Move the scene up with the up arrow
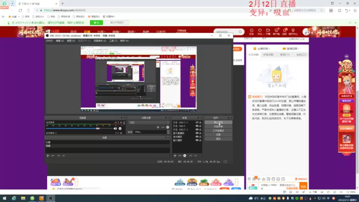Image resolution: width=359 pixels, height=202 pixels. tap(59, 156)
